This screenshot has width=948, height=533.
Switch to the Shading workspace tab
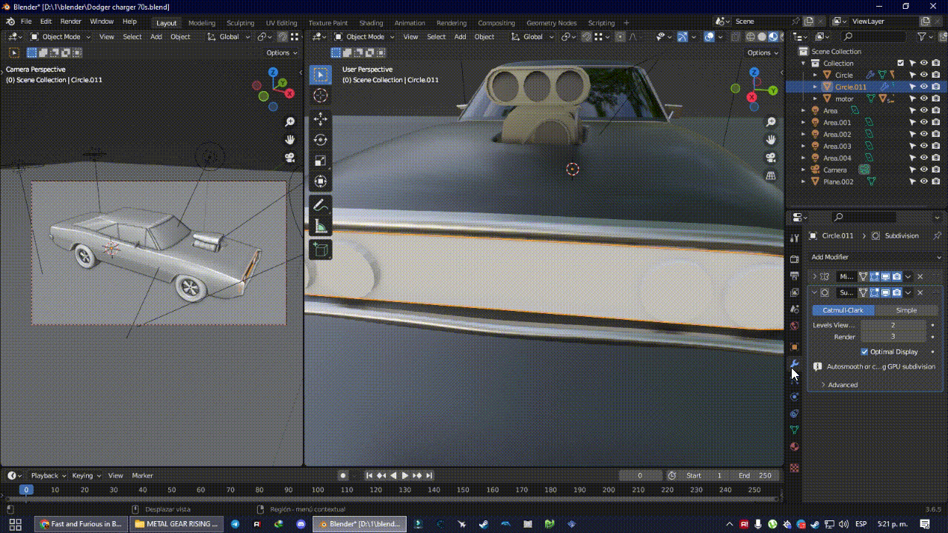click(371, 23)
